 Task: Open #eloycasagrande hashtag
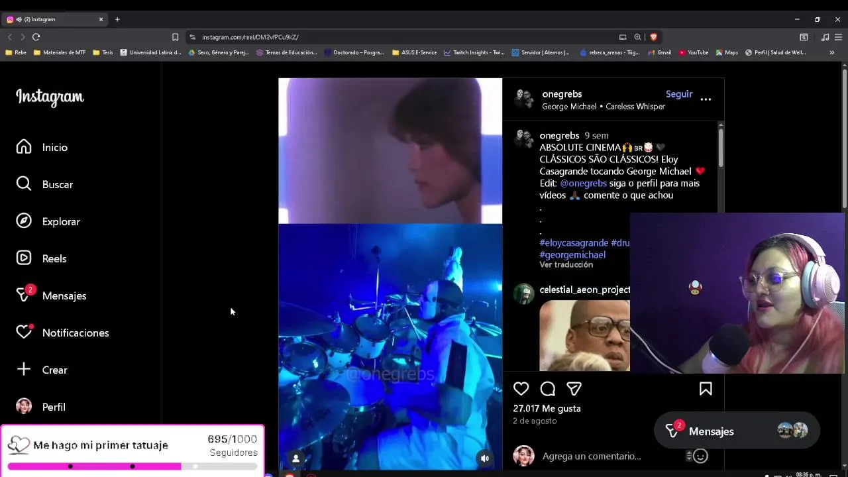(574, 242)
